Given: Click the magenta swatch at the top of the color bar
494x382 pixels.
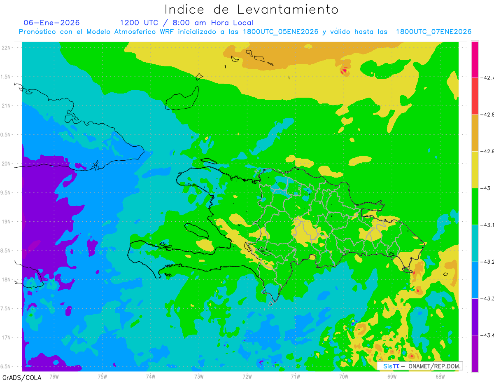Looking at the screenshot, I should [475, 59].
